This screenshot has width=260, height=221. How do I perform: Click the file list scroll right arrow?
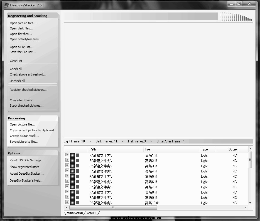click(x=246, y=207)
